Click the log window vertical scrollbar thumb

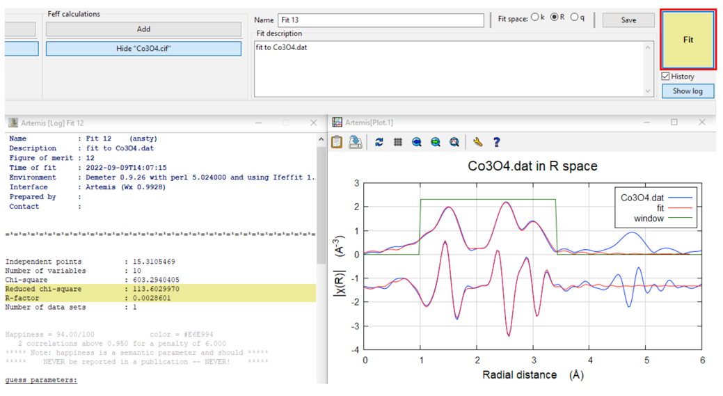coord(321,205)
